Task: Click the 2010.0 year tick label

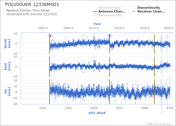Action: point(94,28)
